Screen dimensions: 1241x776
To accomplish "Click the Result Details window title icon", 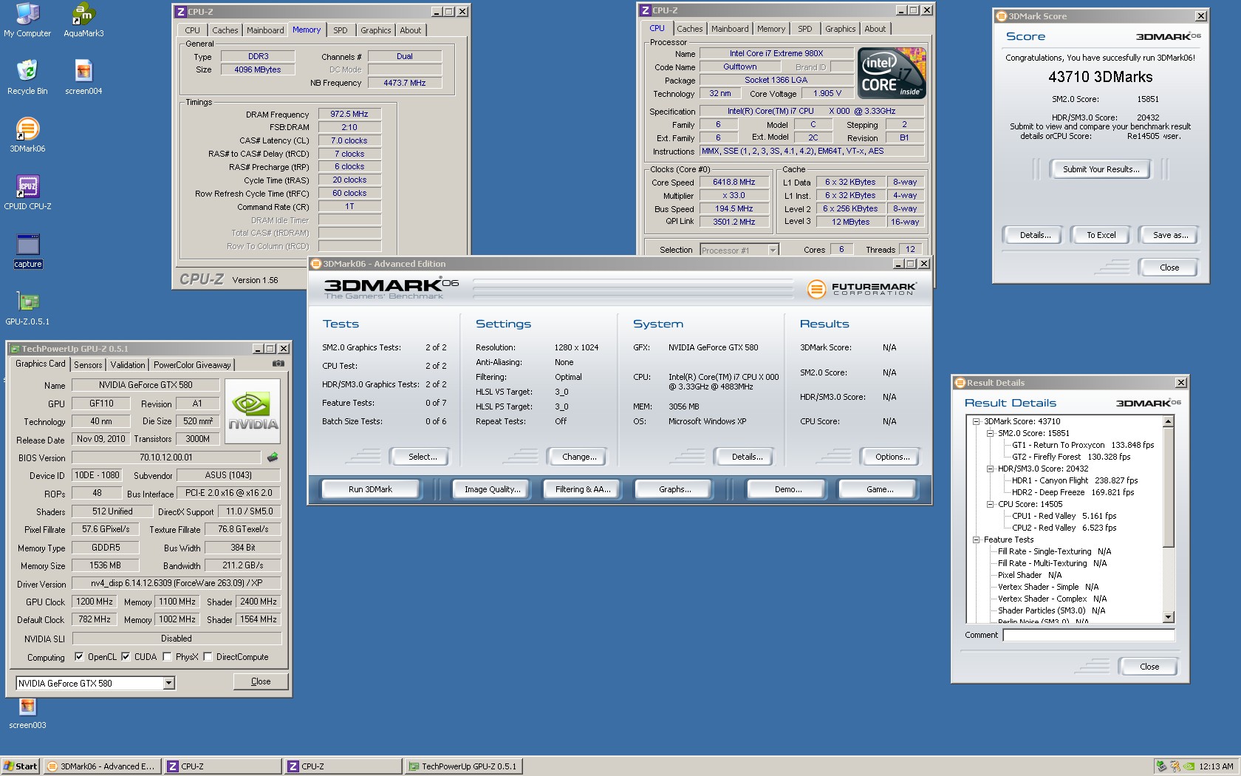I will 960,383.
